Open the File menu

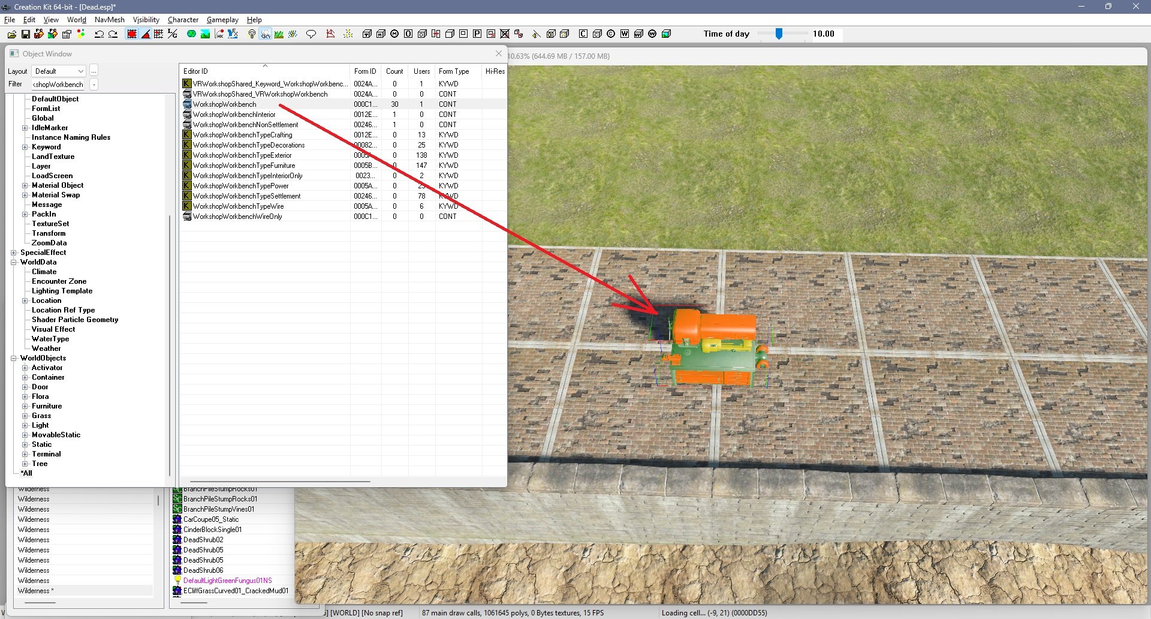[10, 20]
